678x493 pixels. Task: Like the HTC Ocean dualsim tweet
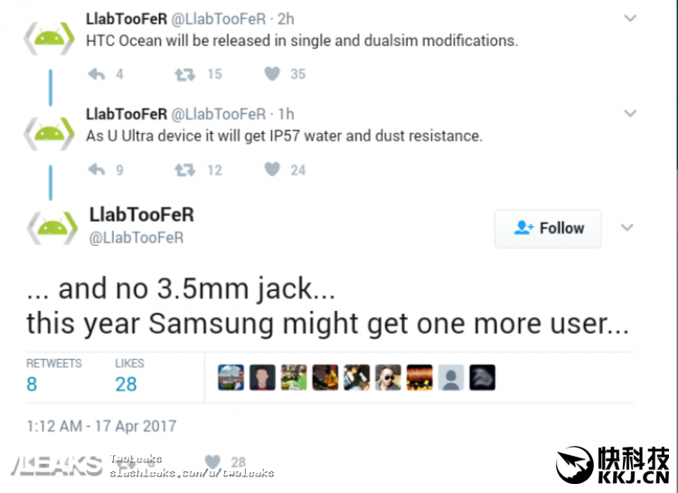coord(272,74)
